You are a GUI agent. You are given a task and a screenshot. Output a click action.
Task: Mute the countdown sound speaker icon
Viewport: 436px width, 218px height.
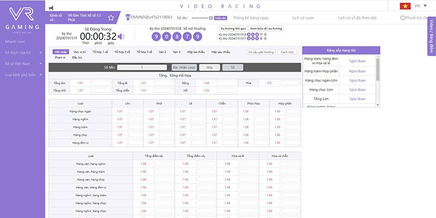(121, 37)
